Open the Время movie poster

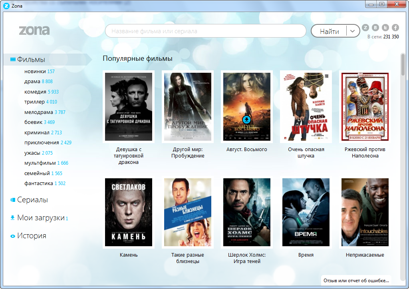(306, 212)
